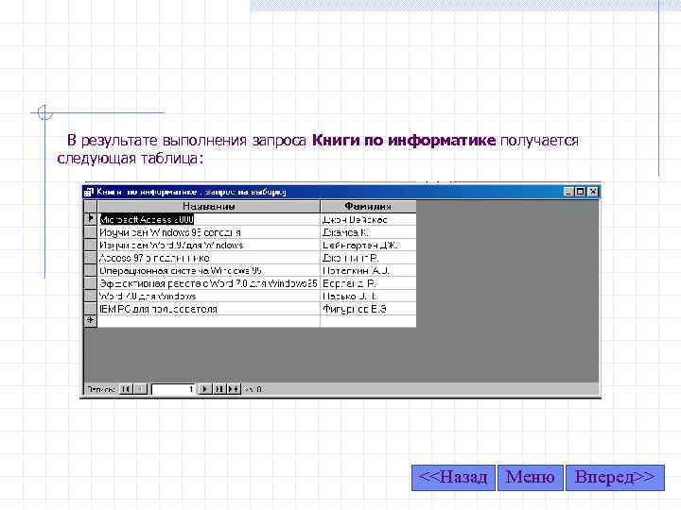Click surname cell in Access 97 row

pyautogui.click(x=368, y=258)
